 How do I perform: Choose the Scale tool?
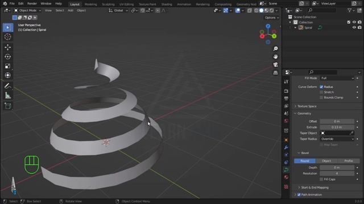(x=7, y=66)
